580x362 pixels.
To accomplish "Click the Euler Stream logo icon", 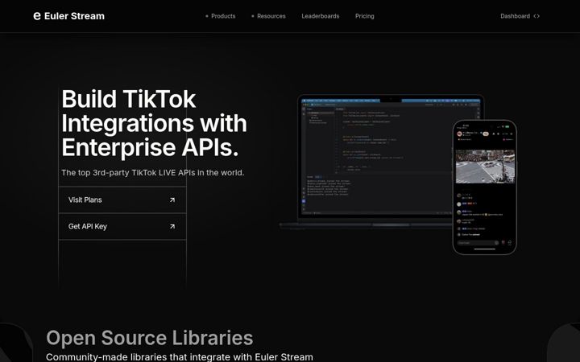I will 37,16.
